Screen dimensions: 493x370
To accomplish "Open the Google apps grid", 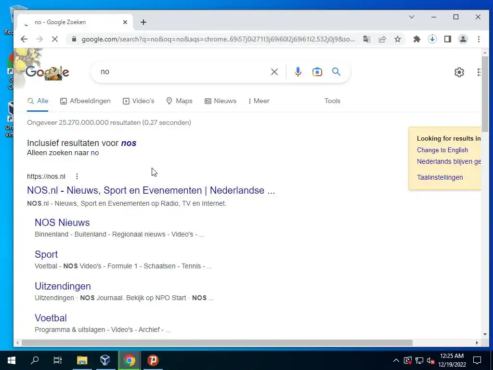I will click(x=479, y=72).
